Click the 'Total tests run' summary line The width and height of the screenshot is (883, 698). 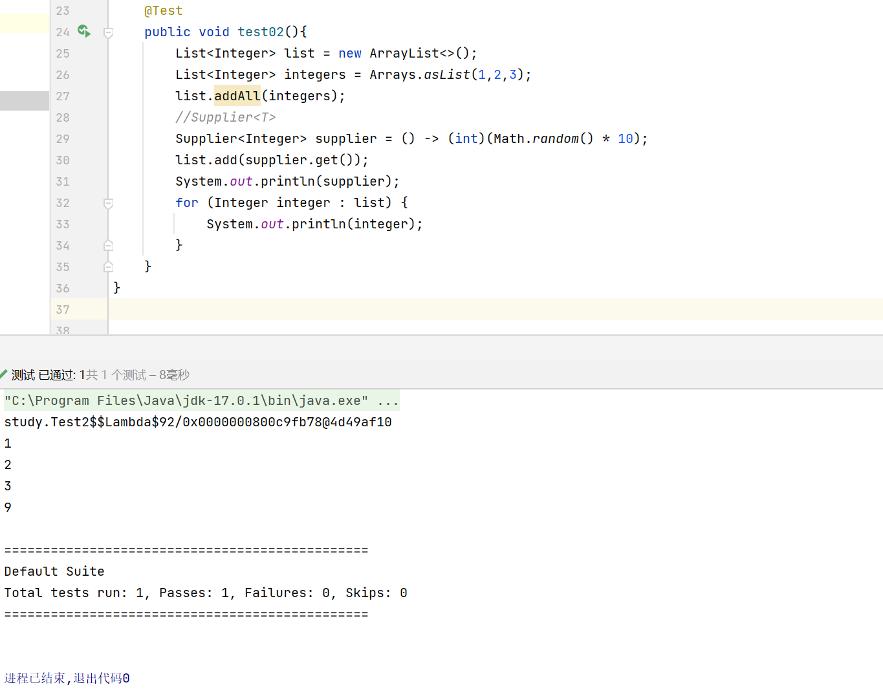pos(206,593)
